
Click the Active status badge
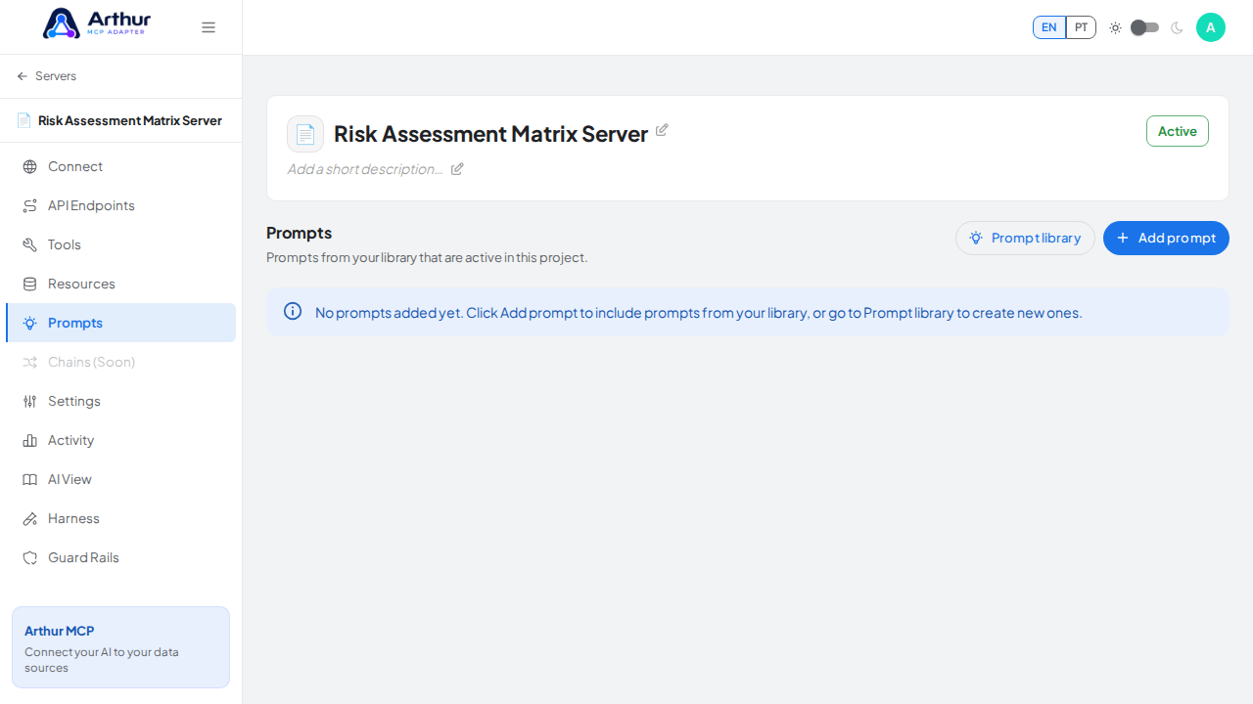[x=1178, y=131]
